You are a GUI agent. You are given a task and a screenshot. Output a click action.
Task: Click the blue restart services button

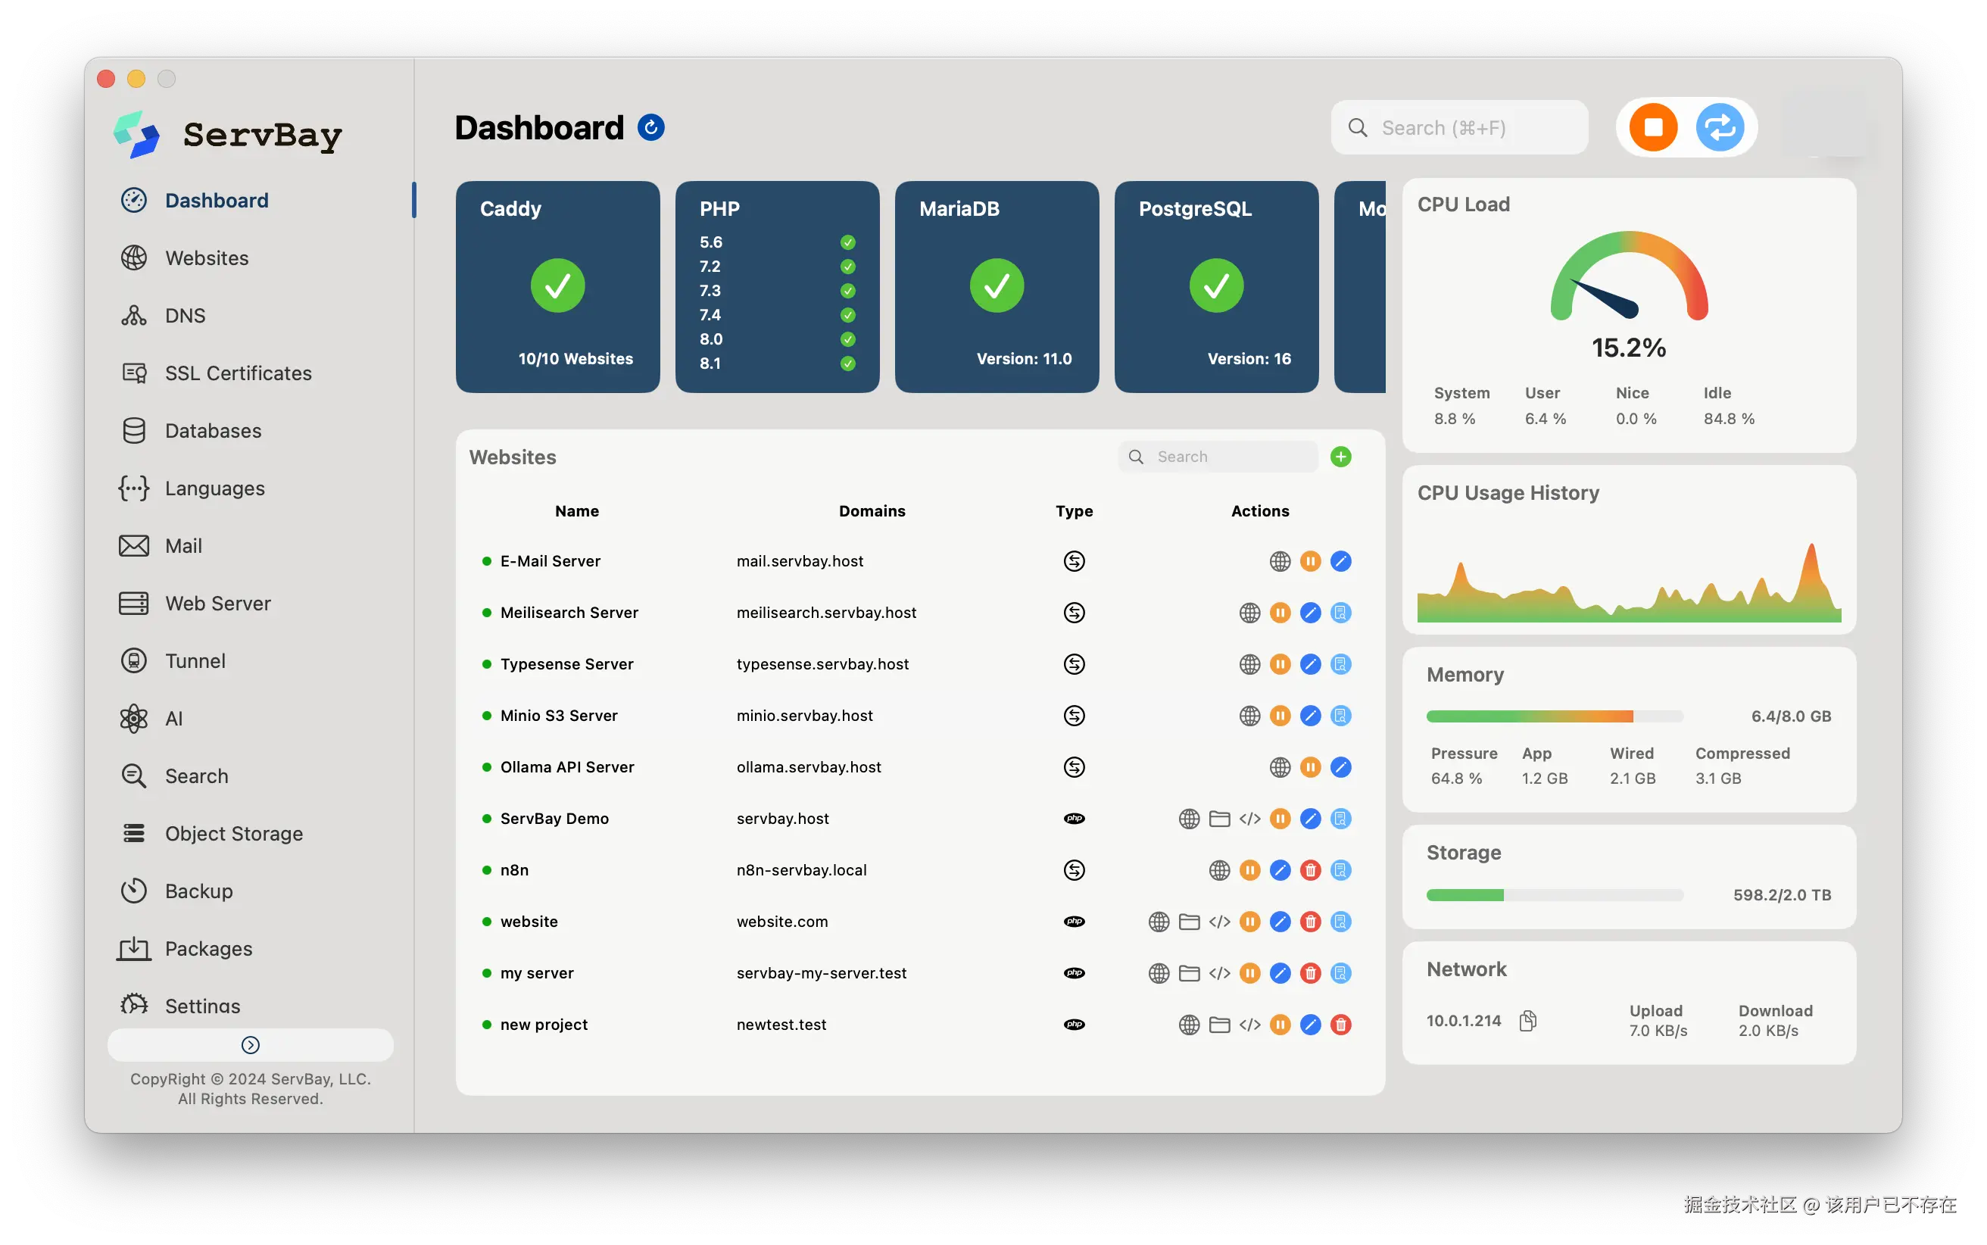[x=1720, y=128]
